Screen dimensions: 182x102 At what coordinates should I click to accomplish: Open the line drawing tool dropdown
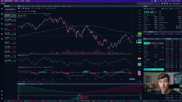pyautogui.click(x=33, y=8)
